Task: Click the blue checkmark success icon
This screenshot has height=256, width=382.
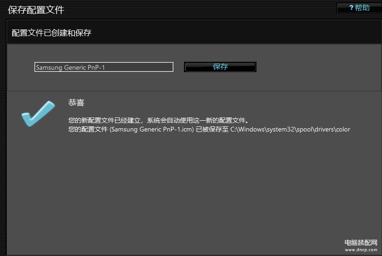Action: click(x=38, y=114)
